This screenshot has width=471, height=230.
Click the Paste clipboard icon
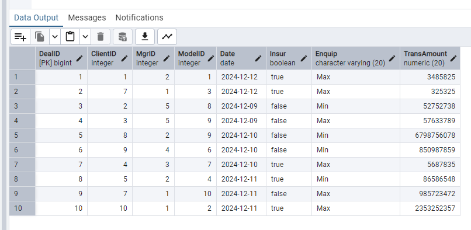[70, 37]
